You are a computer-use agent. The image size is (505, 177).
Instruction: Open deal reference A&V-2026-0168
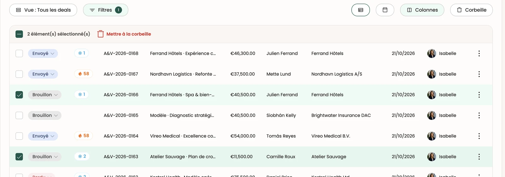coord(121,53)
